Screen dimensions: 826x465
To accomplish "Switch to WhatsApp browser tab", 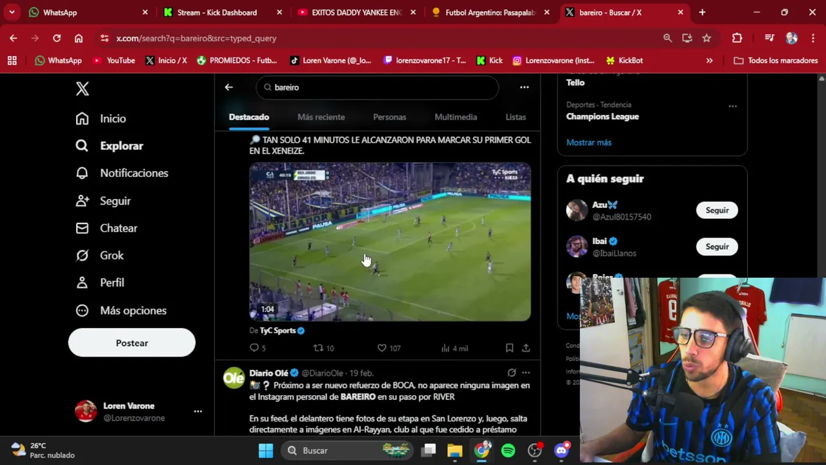I will (x=88, y=12).
